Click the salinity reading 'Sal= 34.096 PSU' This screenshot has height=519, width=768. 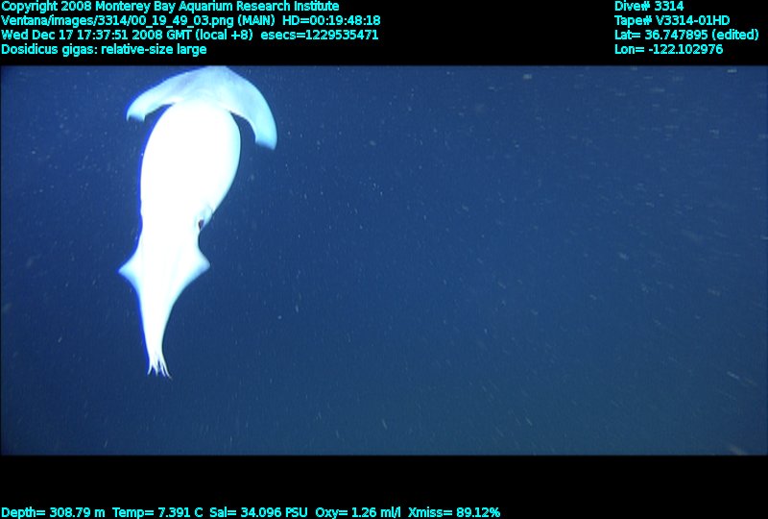tap(258, 512)
